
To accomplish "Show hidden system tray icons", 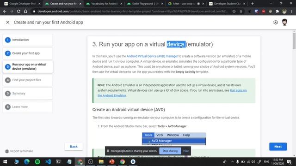I will click(232, 162).
